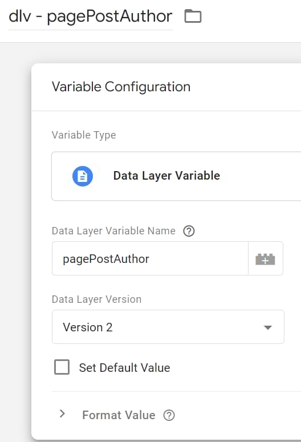Click the Data Layer Variable type selector box
301x442 pixels.
coord(176,176)
